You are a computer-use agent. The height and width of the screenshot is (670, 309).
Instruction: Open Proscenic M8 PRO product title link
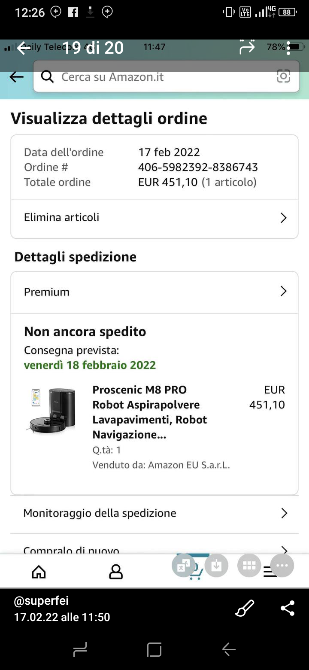tap(149, 412)
